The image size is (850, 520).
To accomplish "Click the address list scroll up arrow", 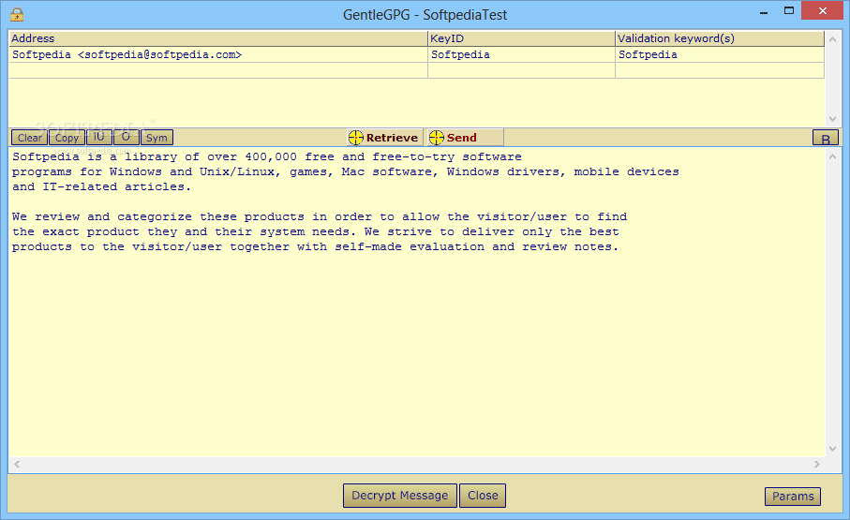I will 832,39.
